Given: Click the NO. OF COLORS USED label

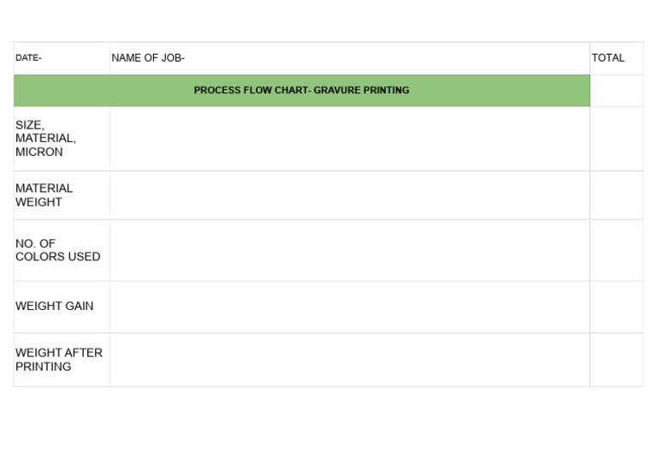Looking at the screenshot, I should point(62,250).
